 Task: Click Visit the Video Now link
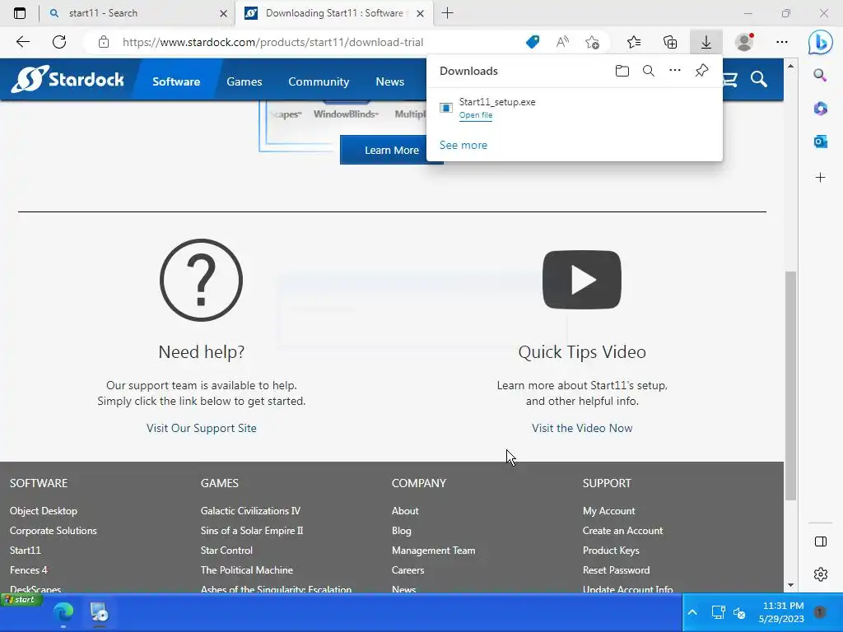582,428
